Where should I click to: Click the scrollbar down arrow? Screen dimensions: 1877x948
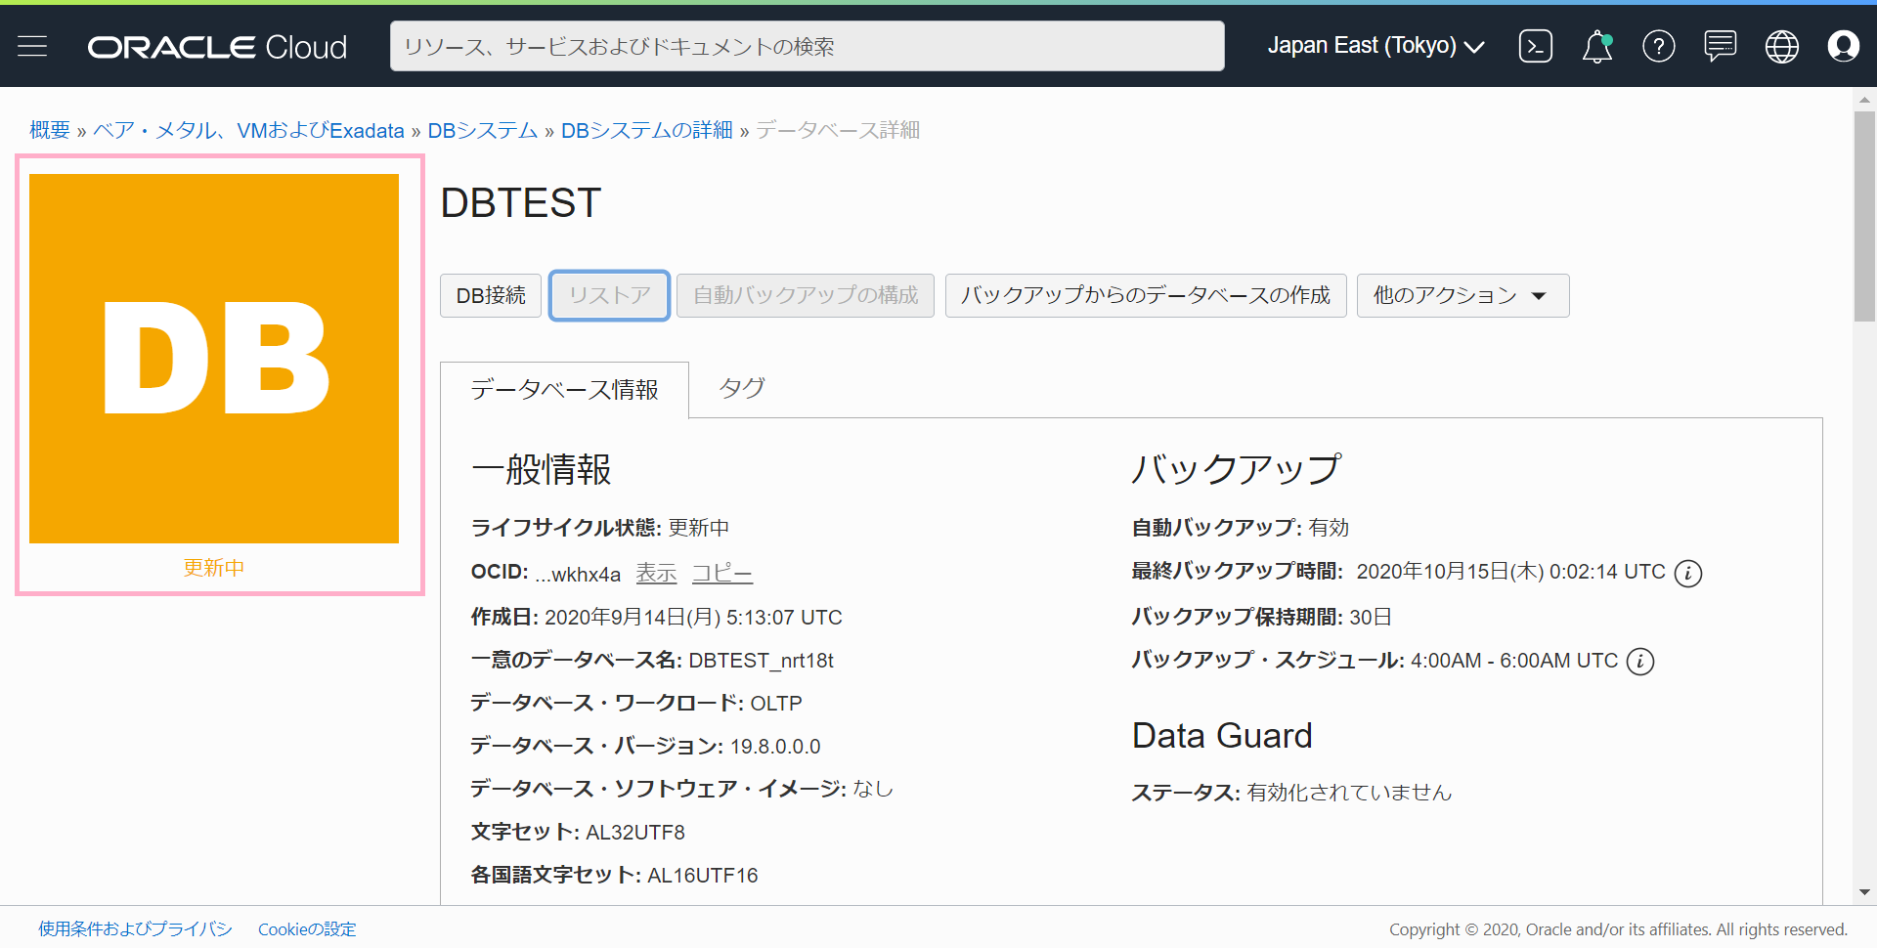pyautogui.click(x=1864, y=892)
